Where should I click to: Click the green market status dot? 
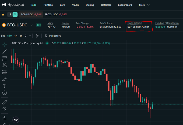(x=47, y=43)
